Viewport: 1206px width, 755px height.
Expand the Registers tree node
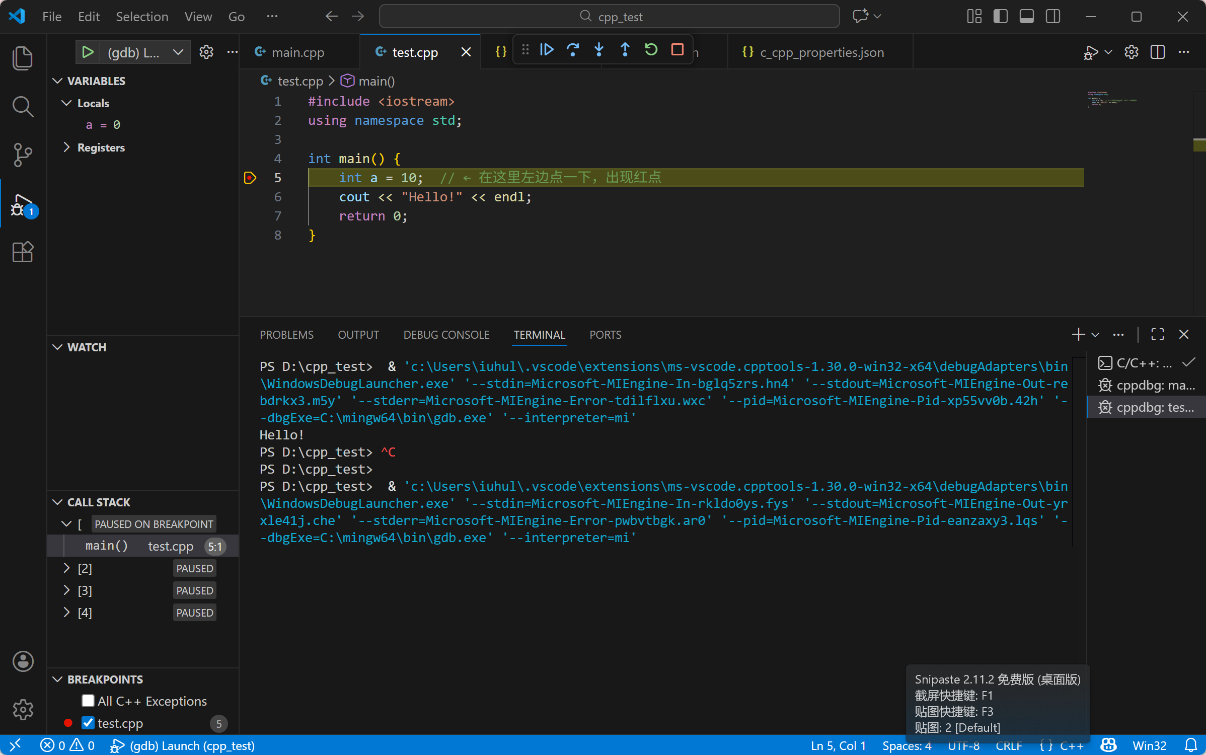click(x=66, y=147)
